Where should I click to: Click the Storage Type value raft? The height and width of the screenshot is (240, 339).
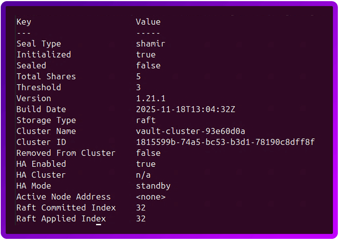(x=146, y=121)
